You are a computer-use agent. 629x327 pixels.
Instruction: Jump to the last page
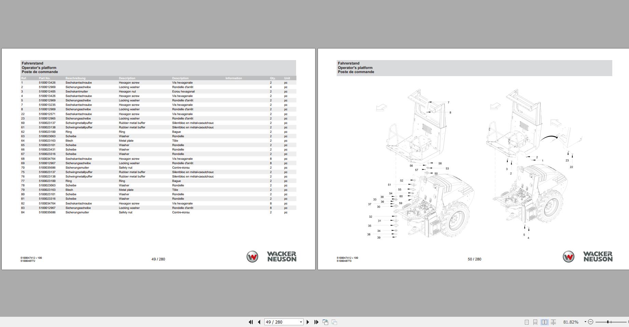tap(316, 322)
